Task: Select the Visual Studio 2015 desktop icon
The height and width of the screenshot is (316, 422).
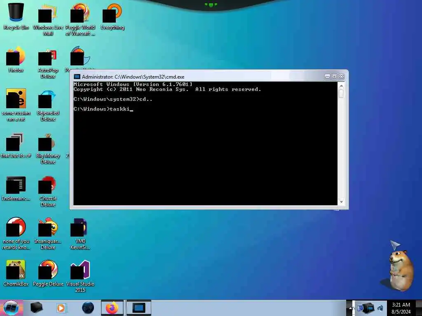Action: (80, 276)
